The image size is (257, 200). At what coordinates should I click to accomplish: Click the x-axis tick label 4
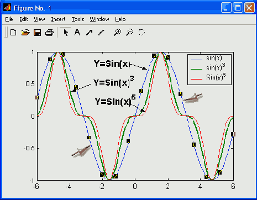200,186
